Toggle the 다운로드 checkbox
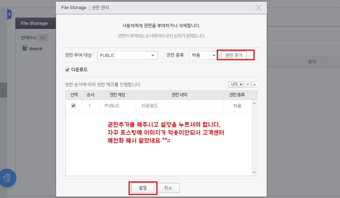 click(67, 70)
